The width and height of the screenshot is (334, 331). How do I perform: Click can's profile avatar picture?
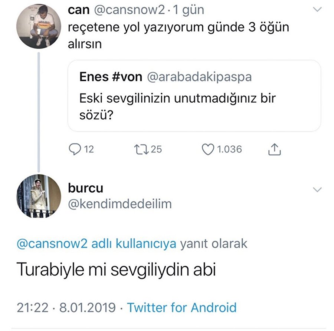tap(39, 26)
